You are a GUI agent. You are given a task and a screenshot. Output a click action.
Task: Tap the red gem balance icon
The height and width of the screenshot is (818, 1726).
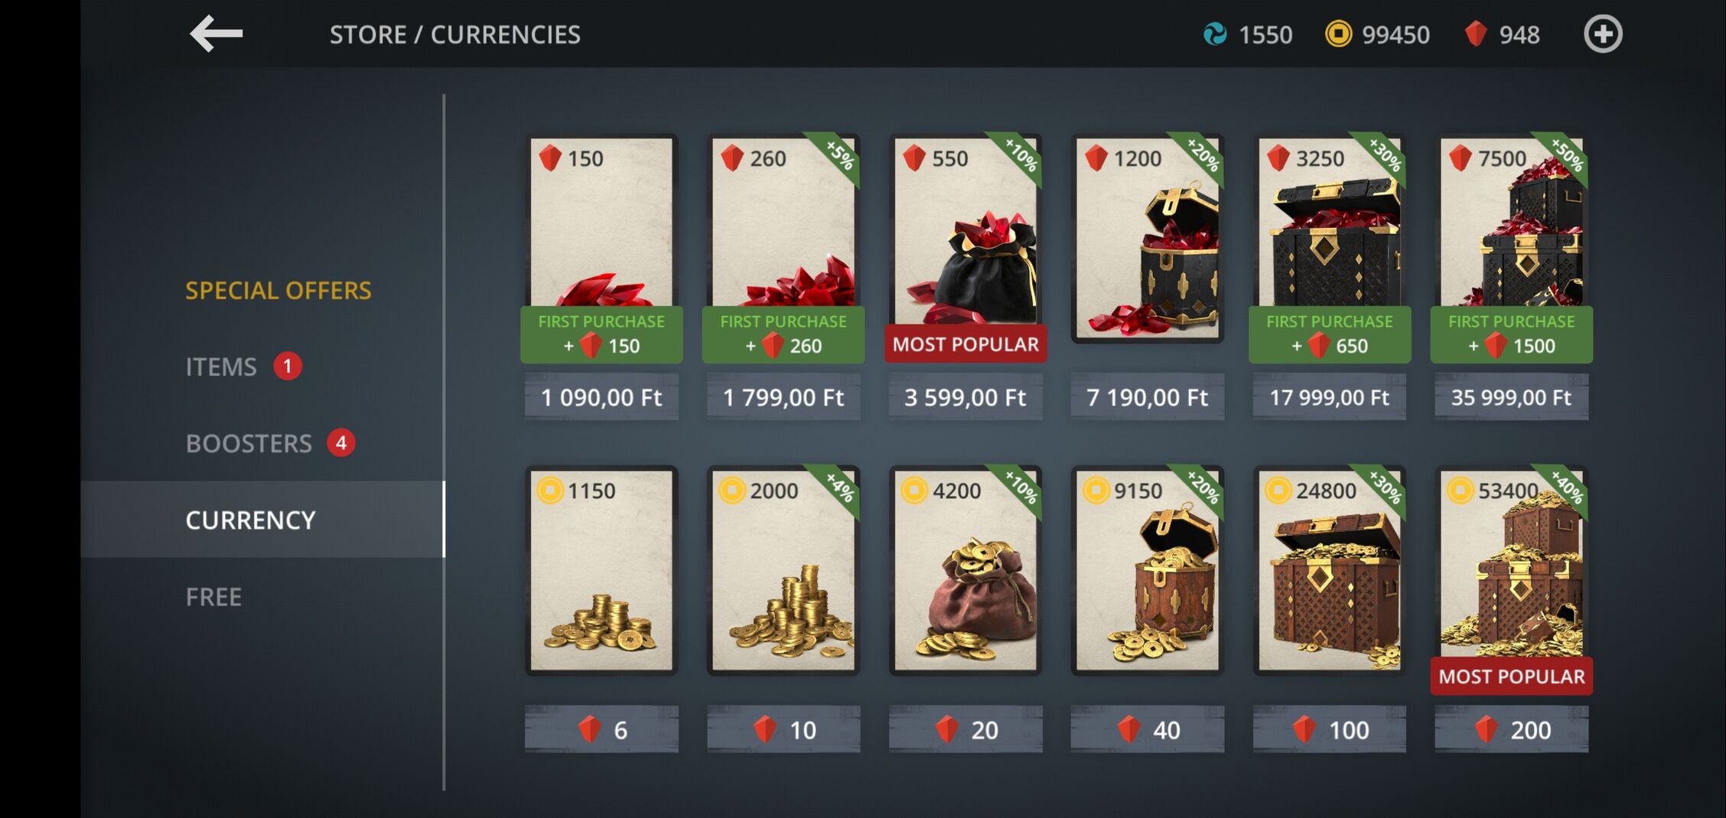(x=1475, y=34)
